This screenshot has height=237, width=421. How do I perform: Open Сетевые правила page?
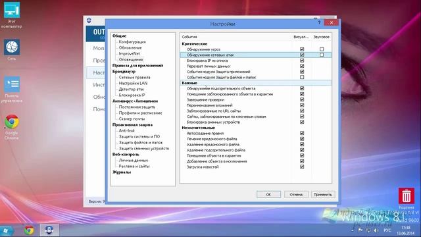pos(134,78)
